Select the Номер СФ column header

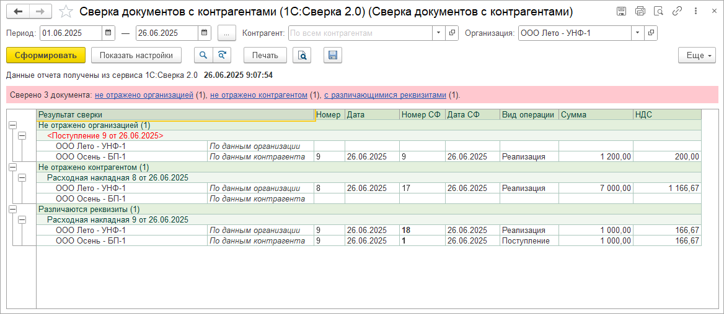pyautogui.click(x=422, y=114)
